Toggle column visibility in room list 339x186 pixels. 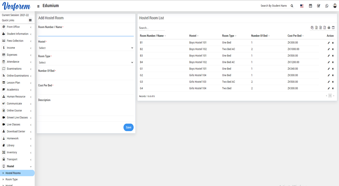[333, 28]
